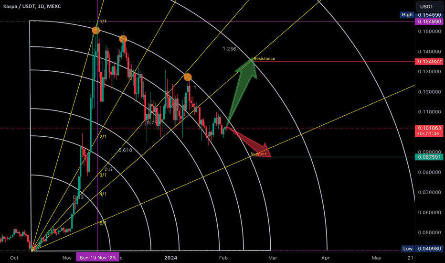
Task: Select the red 0.134932 resistance price label
Action: (429, 62)
